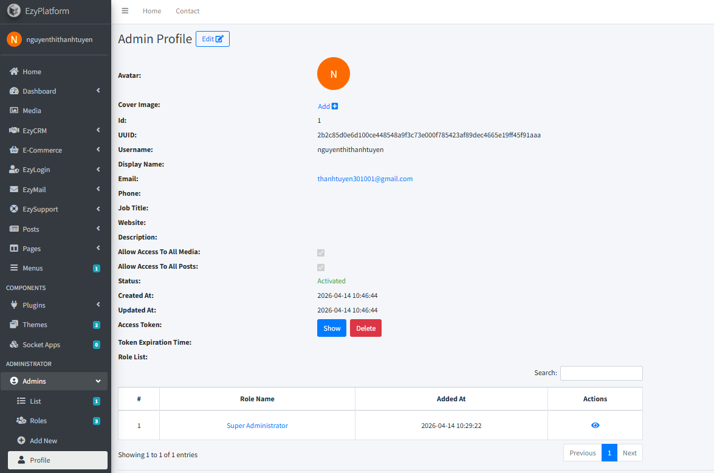This screenshot has height=473, width=714.
Task: Toggle Allow Access To All Media checkbox
Action: point(321,253)
